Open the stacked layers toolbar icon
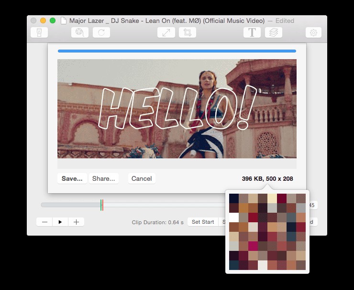 pyautogui.click(x=274, y=32)
